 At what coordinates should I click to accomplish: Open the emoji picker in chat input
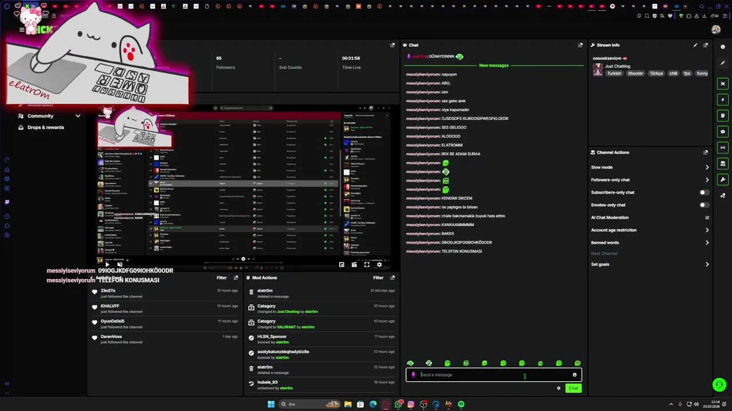(575, 375)
